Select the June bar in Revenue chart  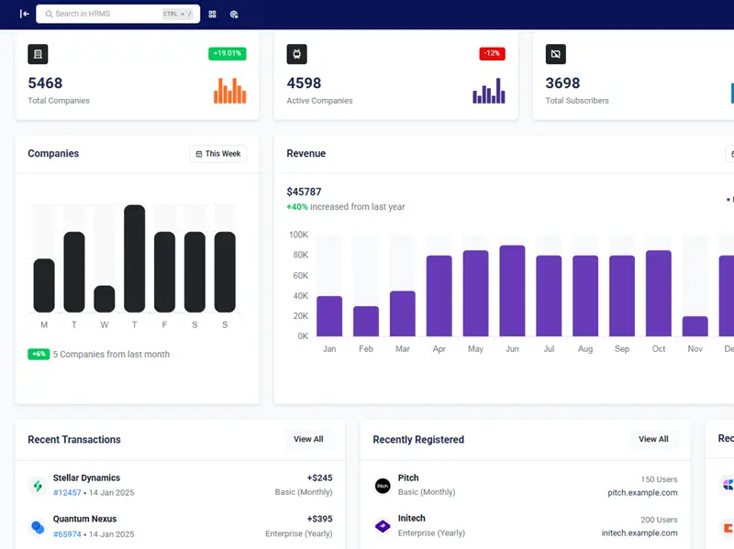512,291
